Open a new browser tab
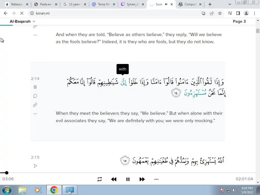This screenshot has height=195, width=260. coord(210,4)
